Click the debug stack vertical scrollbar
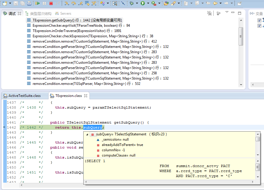The width and height of the screenshot is (264, 190). [241, 36]
